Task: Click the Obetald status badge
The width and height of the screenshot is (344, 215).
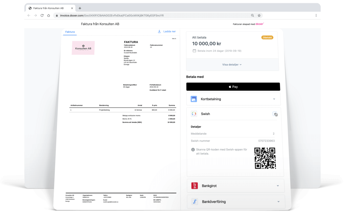Action: (267, 38)
